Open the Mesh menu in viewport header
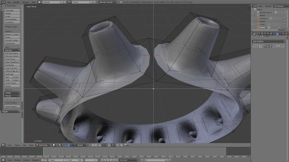289x162 pixels. pyautogui.click(x=32, y=145)
